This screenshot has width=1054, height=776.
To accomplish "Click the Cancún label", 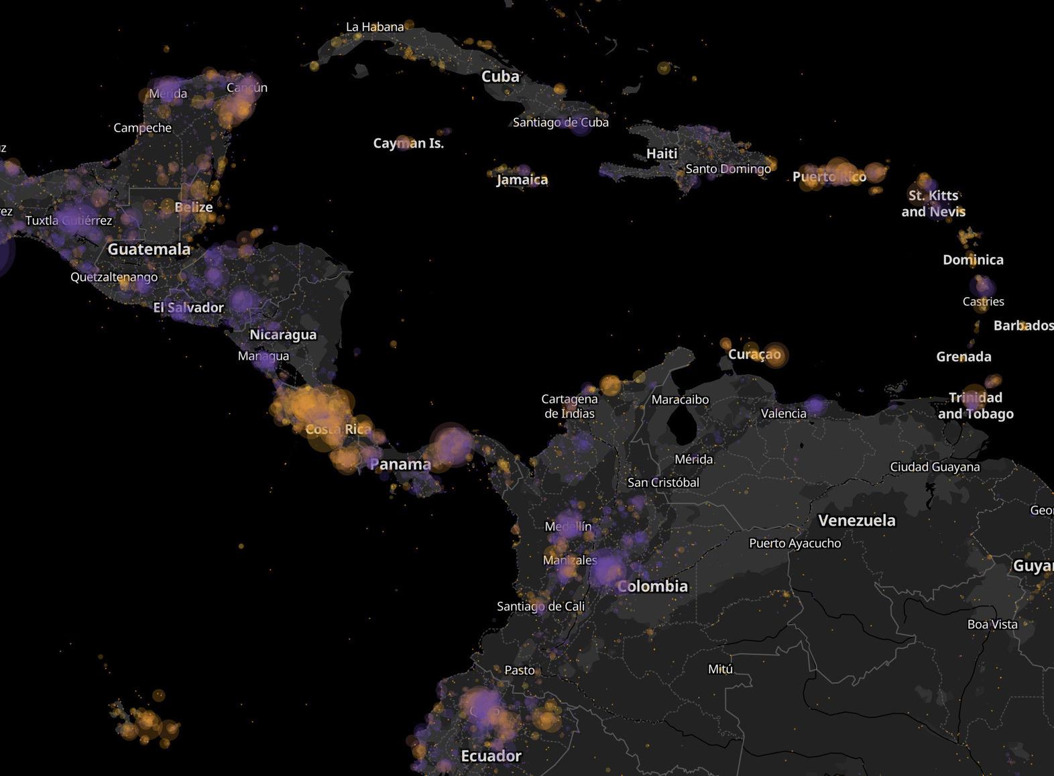I will click(247, 87).
